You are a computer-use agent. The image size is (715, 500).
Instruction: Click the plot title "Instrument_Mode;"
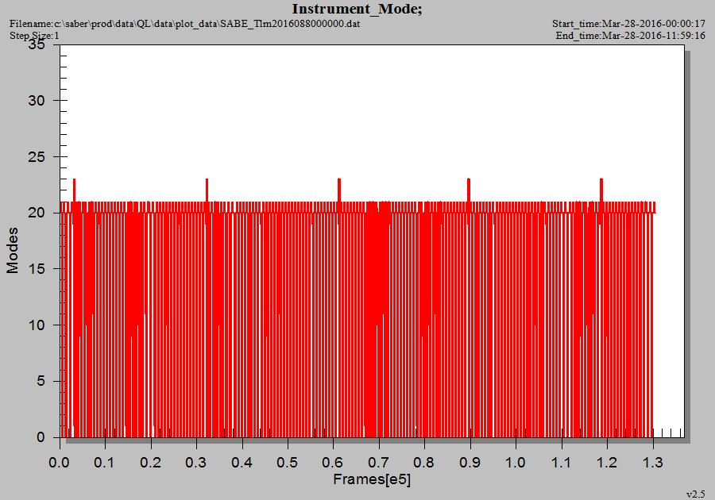tap(357, 9)
